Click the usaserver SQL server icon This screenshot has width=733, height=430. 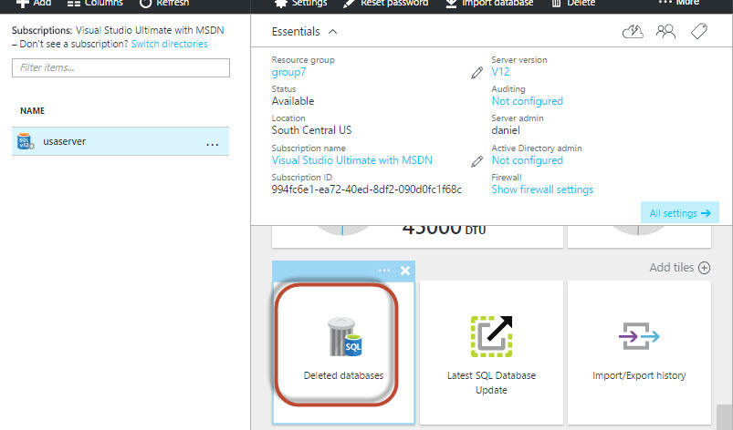point(26,141)
